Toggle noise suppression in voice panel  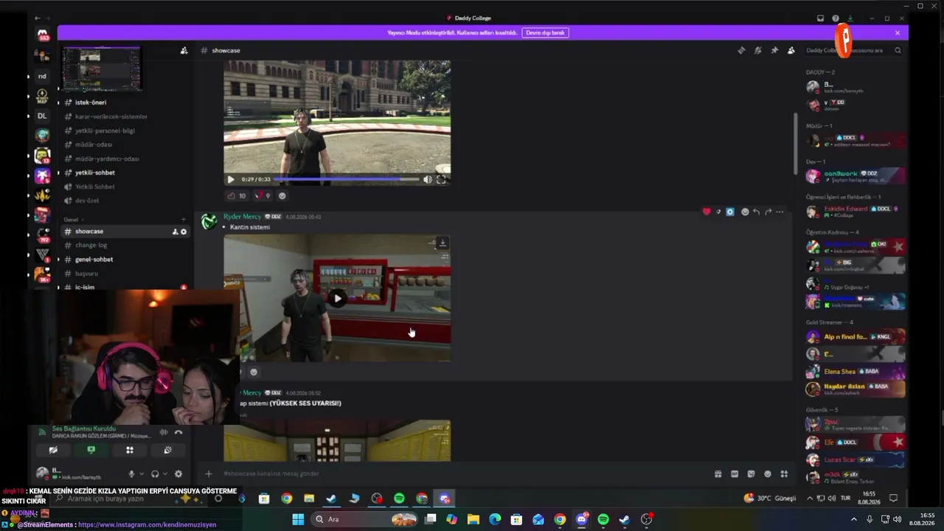(164, 432)
